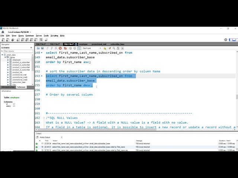The image size is (238, 178).
Task: Stop the executing query
Action: click(60, 48)
